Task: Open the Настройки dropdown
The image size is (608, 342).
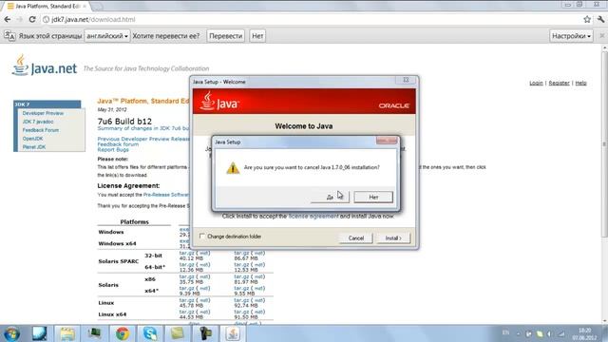Action: (571, 36)
